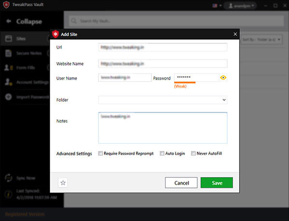Open Form Fills in sidebar

click(25, 68)
